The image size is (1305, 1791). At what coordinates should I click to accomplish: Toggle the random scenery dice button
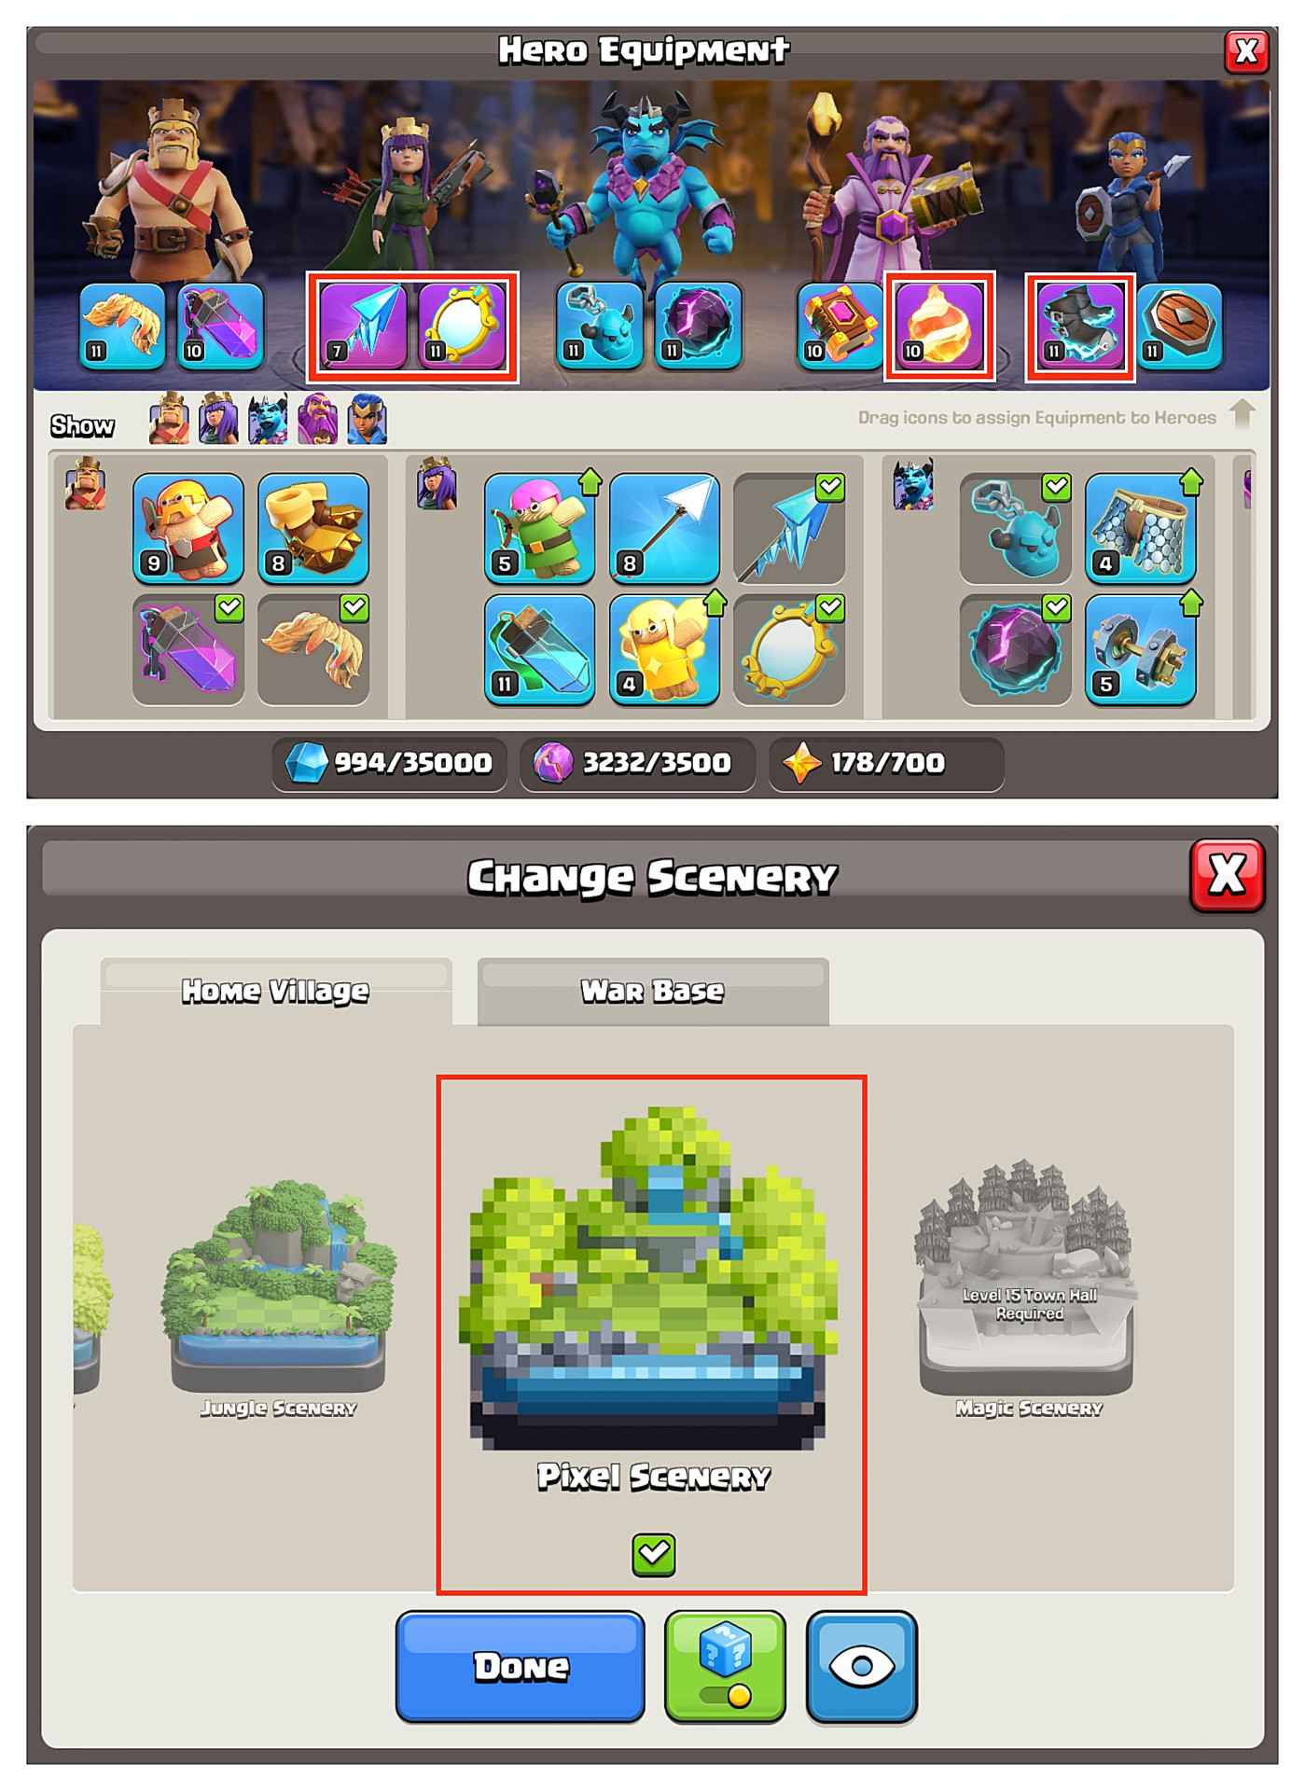[725, 1667]
